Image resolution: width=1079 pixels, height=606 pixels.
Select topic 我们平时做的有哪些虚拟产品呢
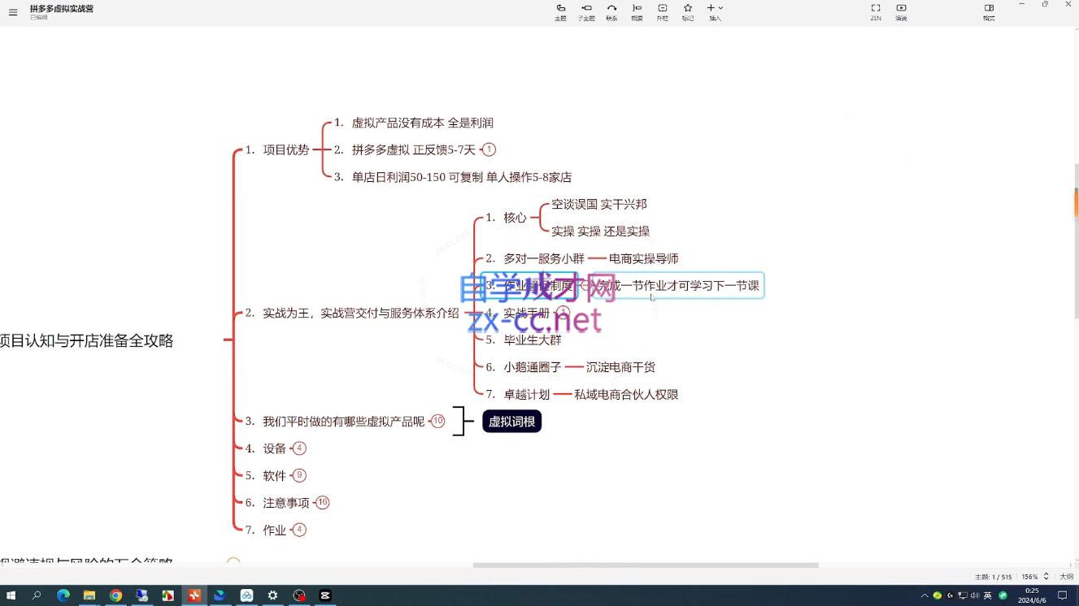tap(343, 421)
